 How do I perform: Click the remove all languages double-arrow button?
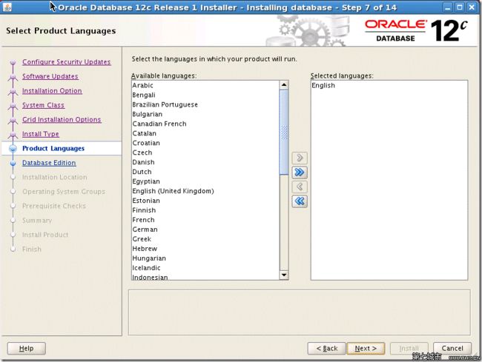[x=300, y=201]
